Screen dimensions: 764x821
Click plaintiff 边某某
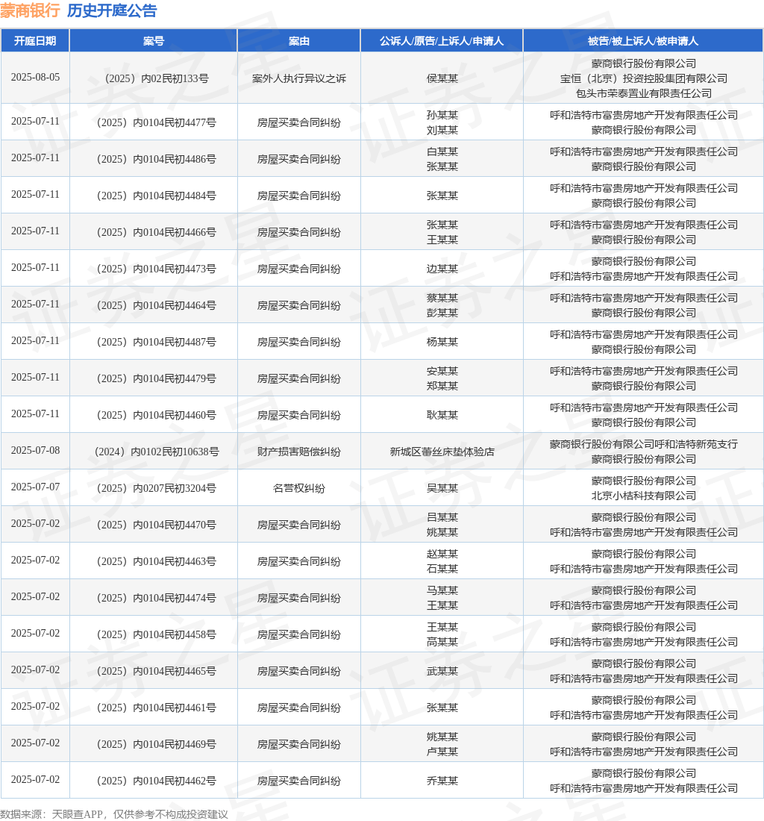[442, 269]
